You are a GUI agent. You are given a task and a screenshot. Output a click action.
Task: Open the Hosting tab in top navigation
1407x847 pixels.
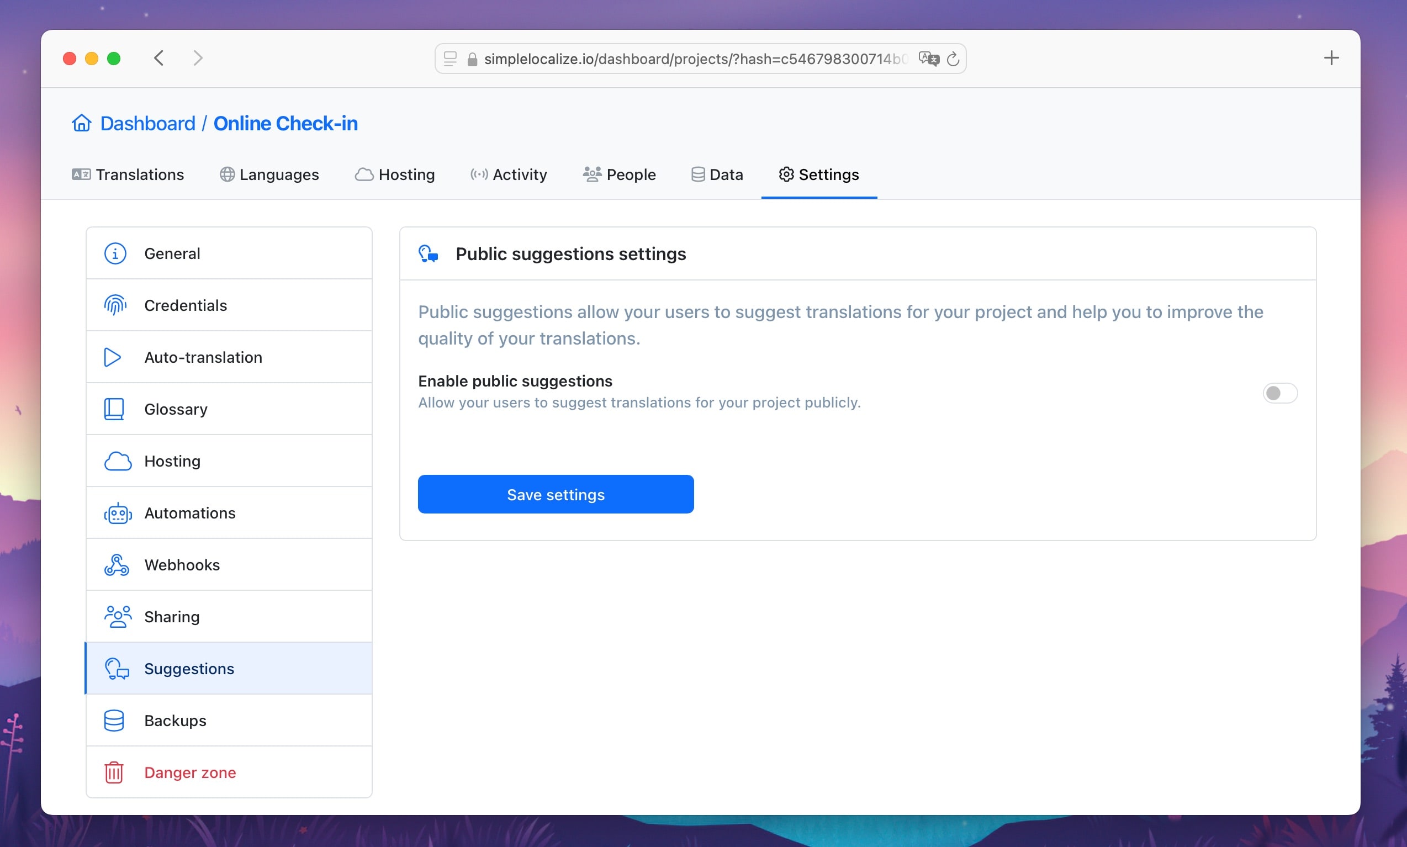[x=395, y=174]
